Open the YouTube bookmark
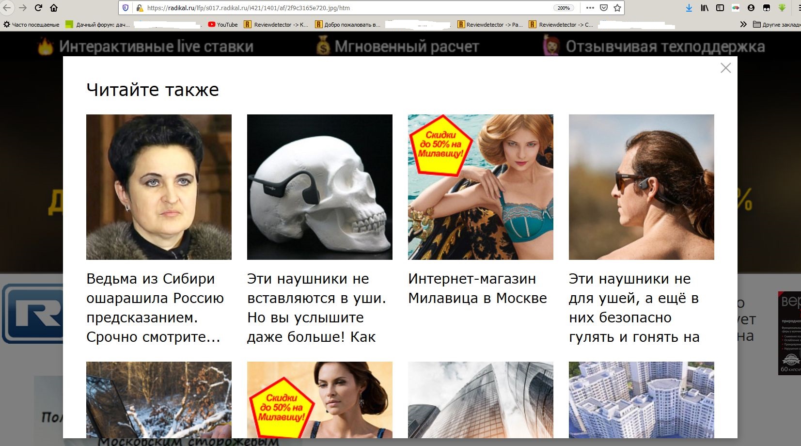801x446 pixels. [223, 24]
